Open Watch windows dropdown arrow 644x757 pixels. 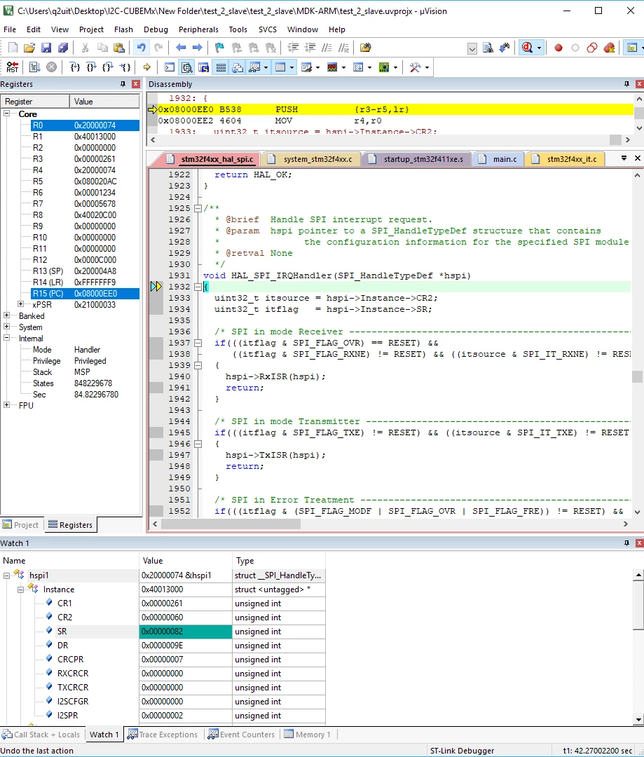[x=266, y=67]
